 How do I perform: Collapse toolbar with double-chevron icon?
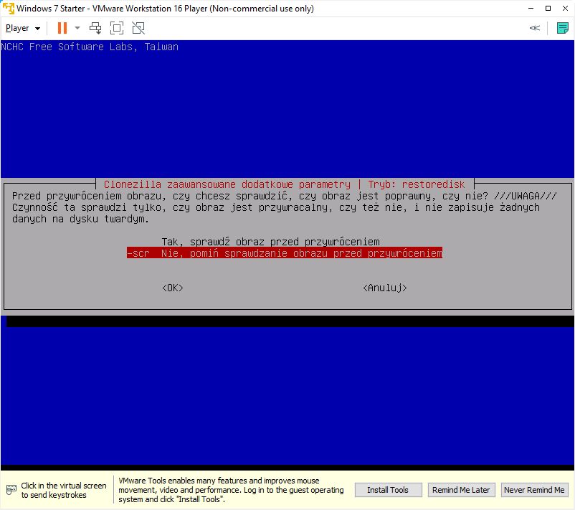(x=534, y=28)
